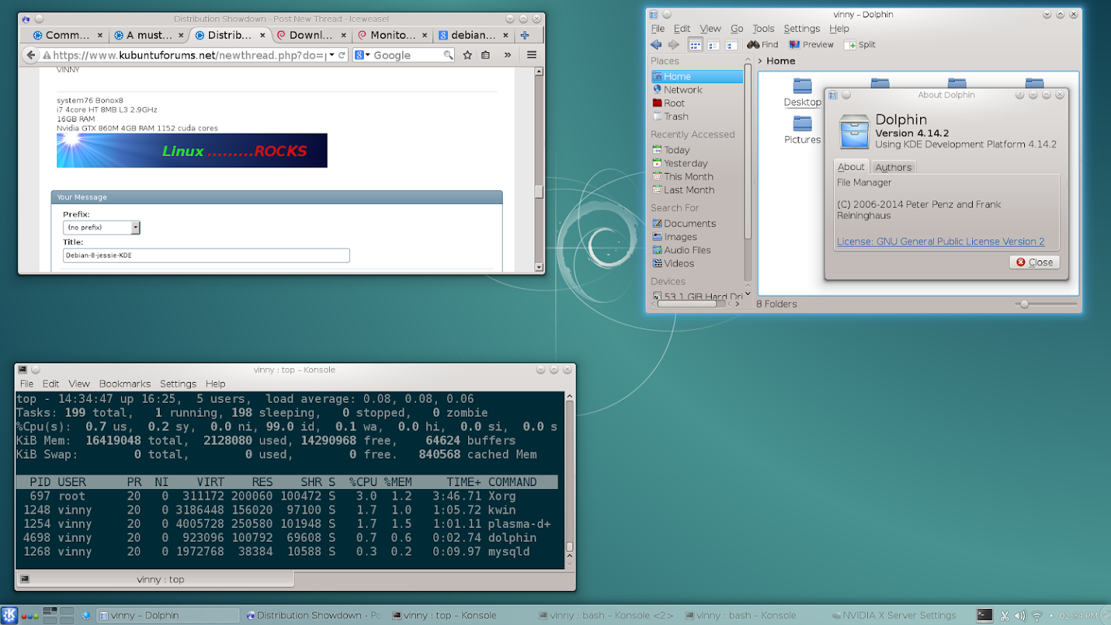Close the About Dolphin dialog

point(1034,263)
